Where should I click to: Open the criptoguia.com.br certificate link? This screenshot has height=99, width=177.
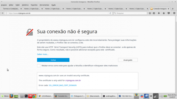(x=73, y=80)
